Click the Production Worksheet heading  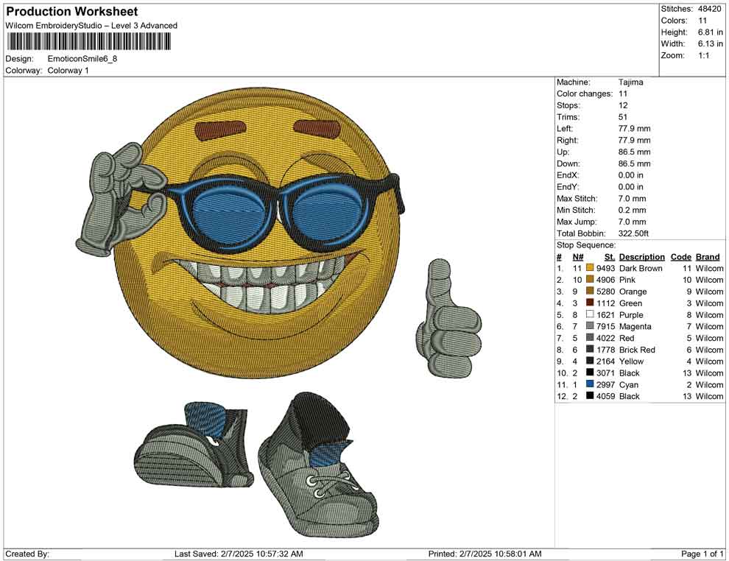(72, 12)
